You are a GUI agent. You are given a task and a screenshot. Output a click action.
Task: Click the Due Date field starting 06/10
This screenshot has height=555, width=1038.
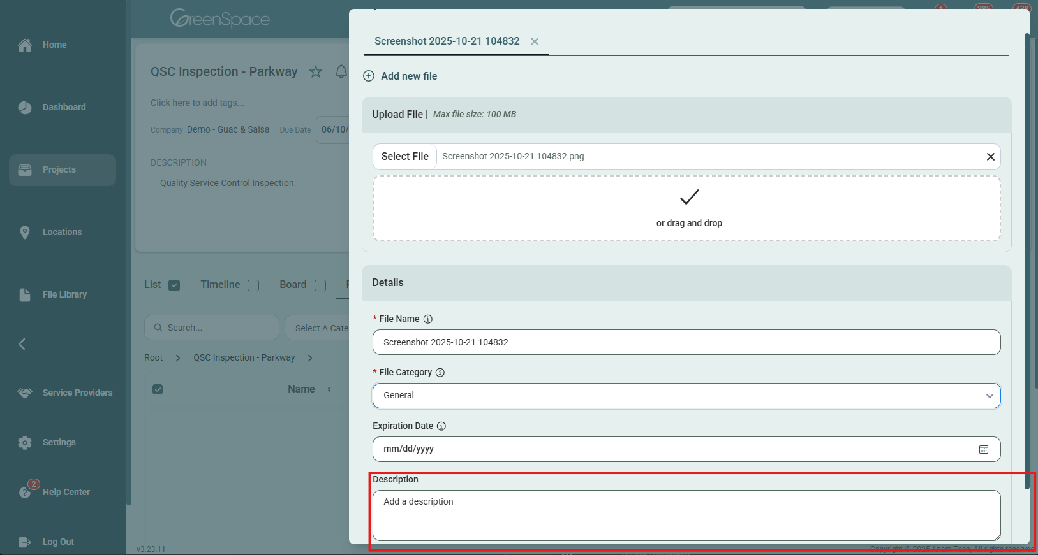click(333, 130)
